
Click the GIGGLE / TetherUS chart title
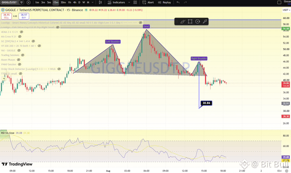click(x=44, y=10)
